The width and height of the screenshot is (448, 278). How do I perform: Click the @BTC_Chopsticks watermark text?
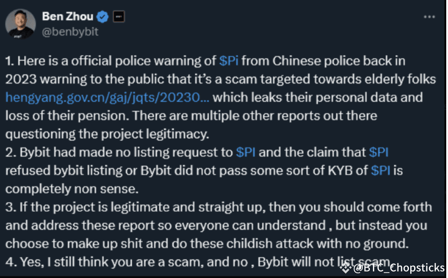(400, 268)
